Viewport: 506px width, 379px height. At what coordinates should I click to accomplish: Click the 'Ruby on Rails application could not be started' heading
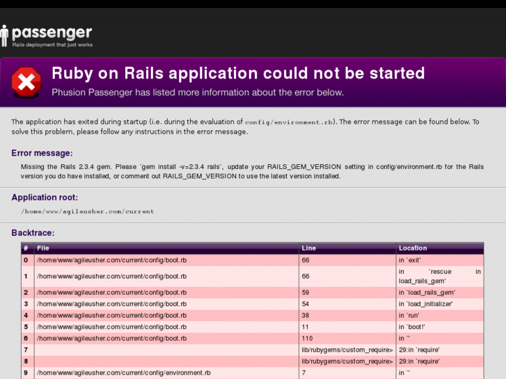tap(238, 74)
